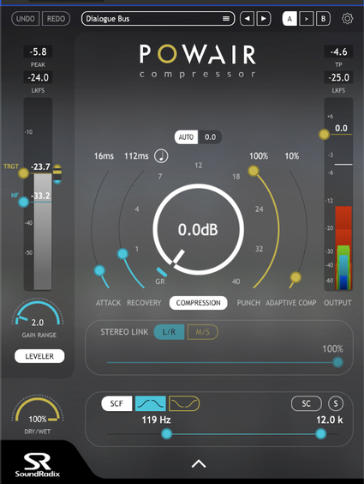Click the stereo link 100% slider handle
Image resolution: width=364 pixels, height=484 pixels.
[x=337, y=362]
